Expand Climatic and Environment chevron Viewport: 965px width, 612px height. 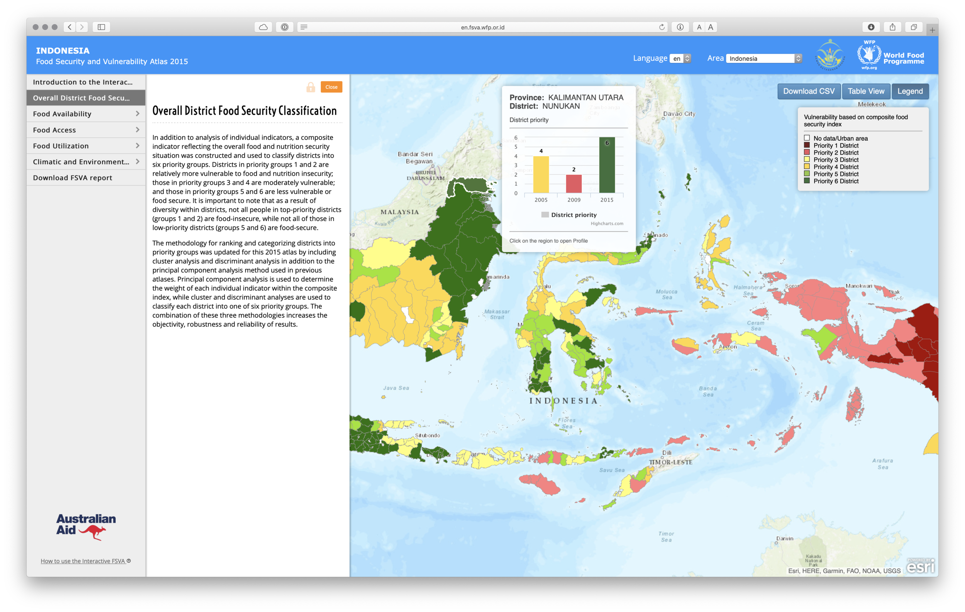(x=137, y=161)
